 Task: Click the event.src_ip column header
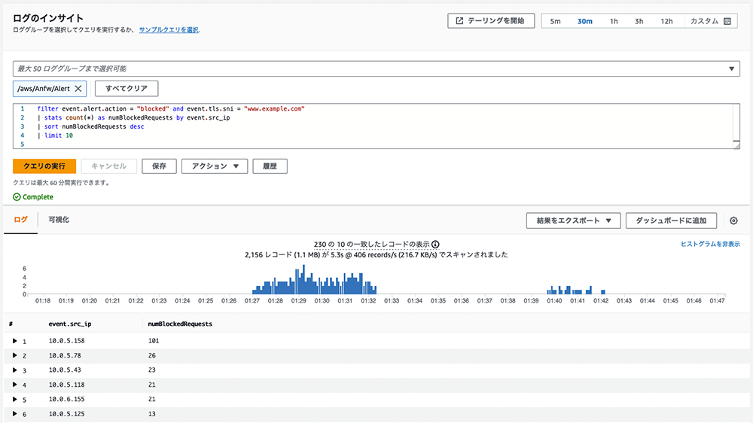(70, 324)
